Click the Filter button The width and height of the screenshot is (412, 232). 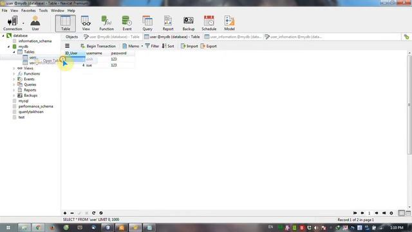(152, 46)
